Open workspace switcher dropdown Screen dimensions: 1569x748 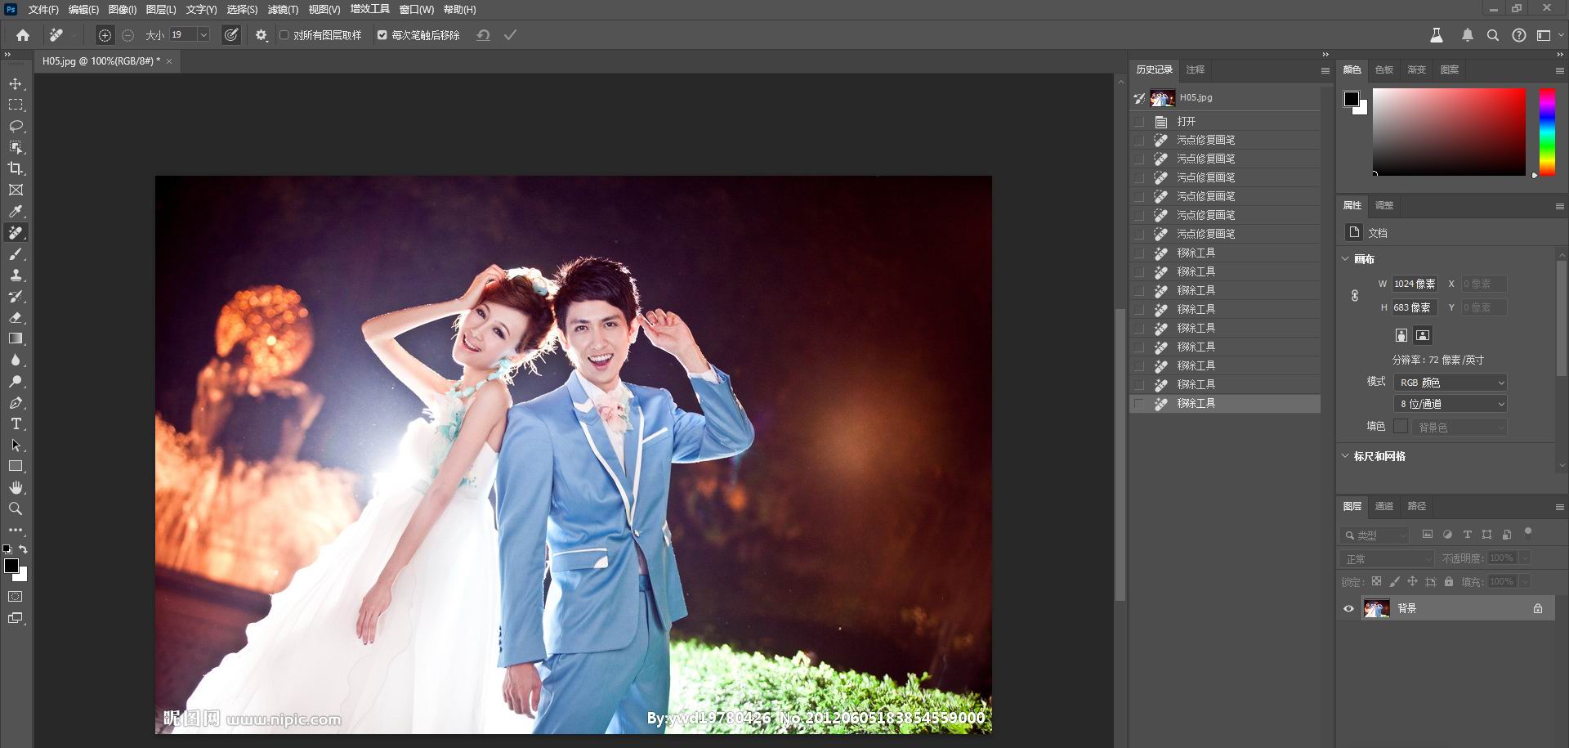[x=1548, y=35]
